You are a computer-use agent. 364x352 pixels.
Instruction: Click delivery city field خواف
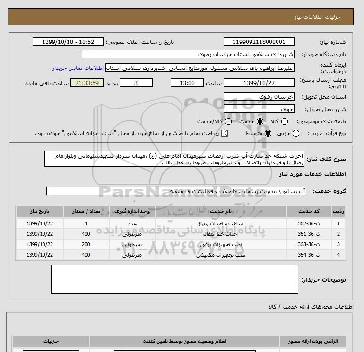tap(259, 109)
